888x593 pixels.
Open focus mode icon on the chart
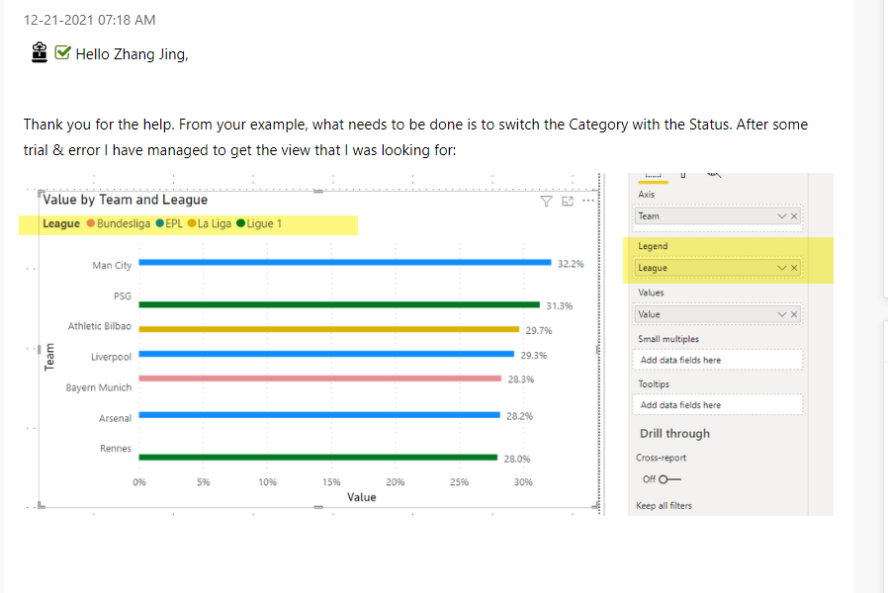[x=568, y=202]
